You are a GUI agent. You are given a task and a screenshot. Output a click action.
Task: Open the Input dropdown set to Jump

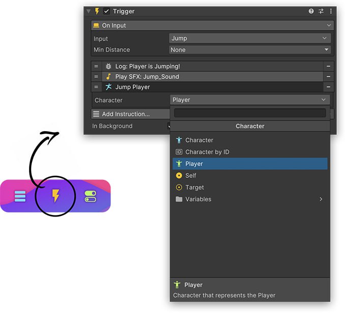250,38
